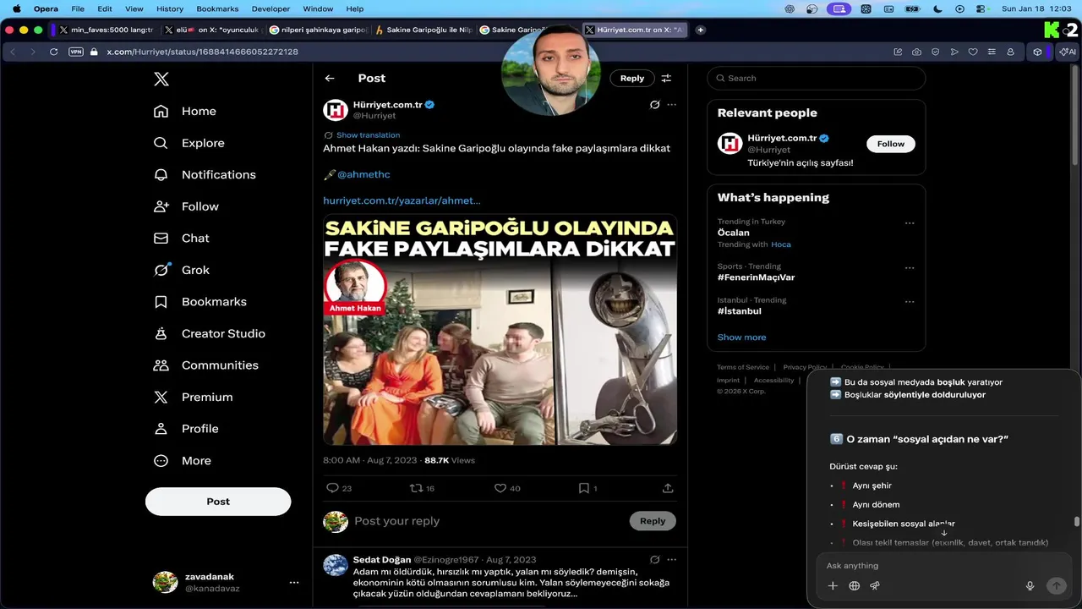Image resolution: width=1082 pixels, height=609 pixels.
Task: Click Reply button in Post header
Action: 632,78
